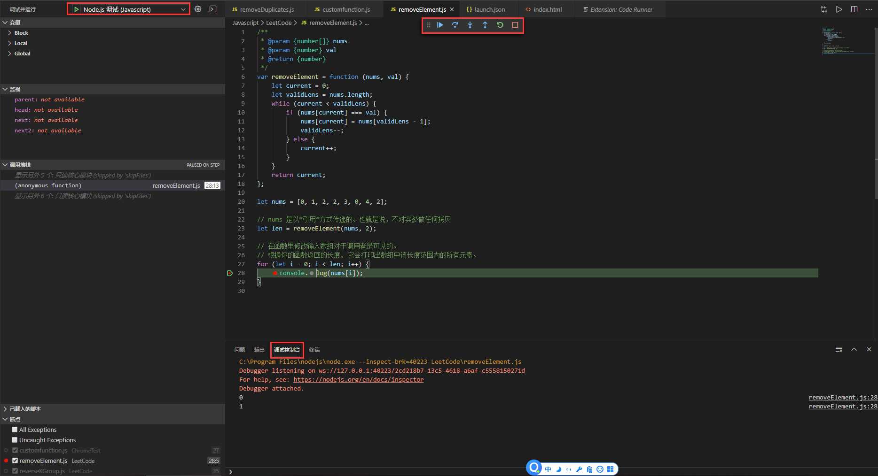The height and width of the screenshot is (476, 878).
Task: Click the green Start Debugging play icon
Action: tap(76, 9)
